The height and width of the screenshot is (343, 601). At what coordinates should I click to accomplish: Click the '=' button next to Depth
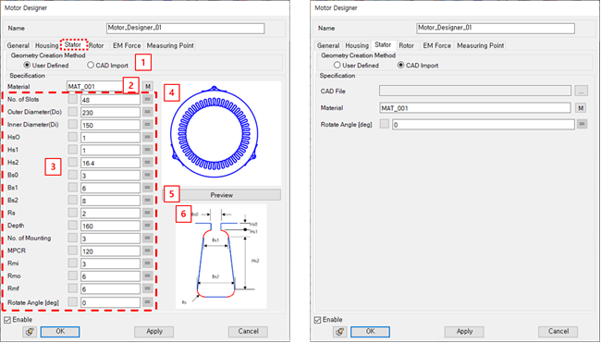click(148, 226)
